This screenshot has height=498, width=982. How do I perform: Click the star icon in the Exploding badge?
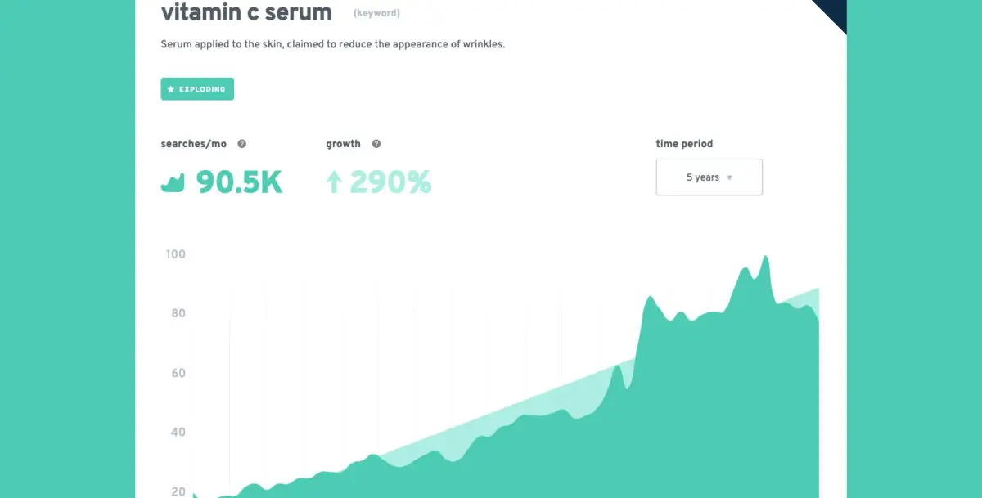click(x=171, y=89)
